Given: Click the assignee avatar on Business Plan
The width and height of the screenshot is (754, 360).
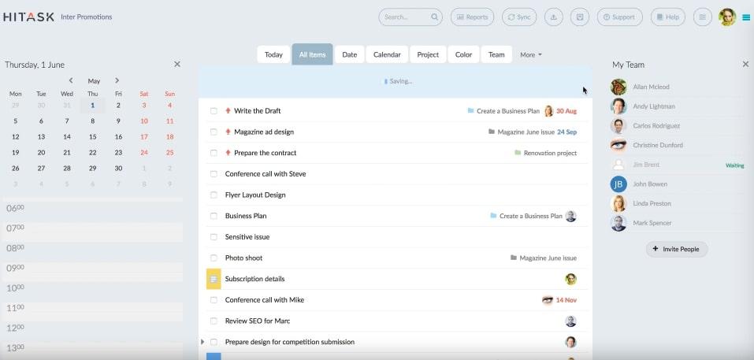Looking at the screenshot, I should pos(570,216).
